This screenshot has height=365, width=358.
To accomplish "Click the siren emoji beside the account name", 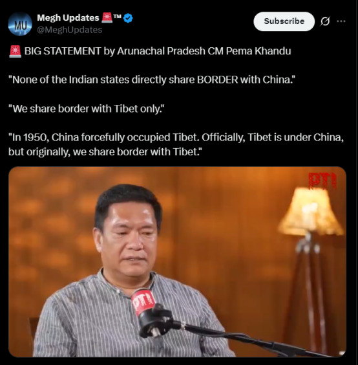I will (107, 18).
